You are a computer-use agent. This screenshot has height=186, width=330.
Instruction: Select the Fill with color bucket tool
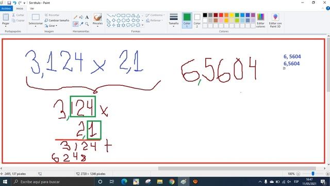pyautogui.click(x=81, y=17)
